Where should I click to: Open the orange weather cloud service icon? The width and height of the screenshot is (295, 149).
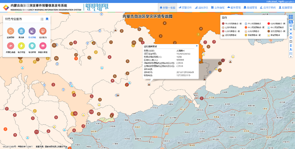(x=10, y=31)
